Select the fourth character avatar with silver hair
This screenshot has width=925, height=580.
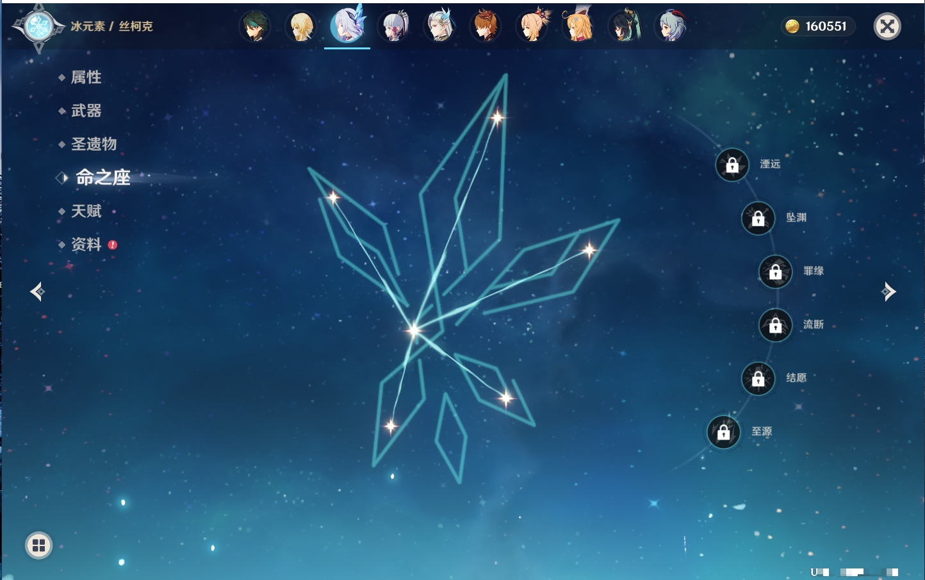393,27
